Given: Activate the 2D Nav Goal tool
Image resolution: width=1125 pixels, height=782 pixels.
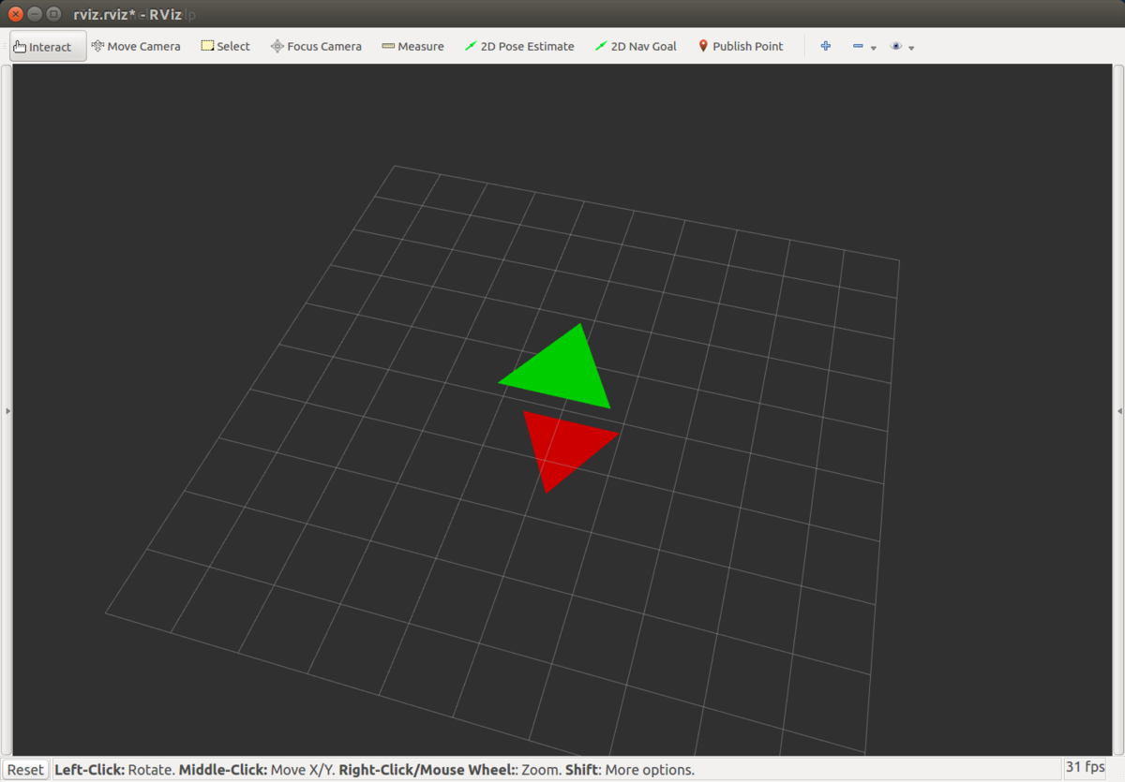Looking at the screenshot, I should [636, 46].
